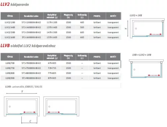Click "TÍPUS" header of the LLVB table
The height and width of the screenshot is (127, 167).
click(x=10, y=57)
